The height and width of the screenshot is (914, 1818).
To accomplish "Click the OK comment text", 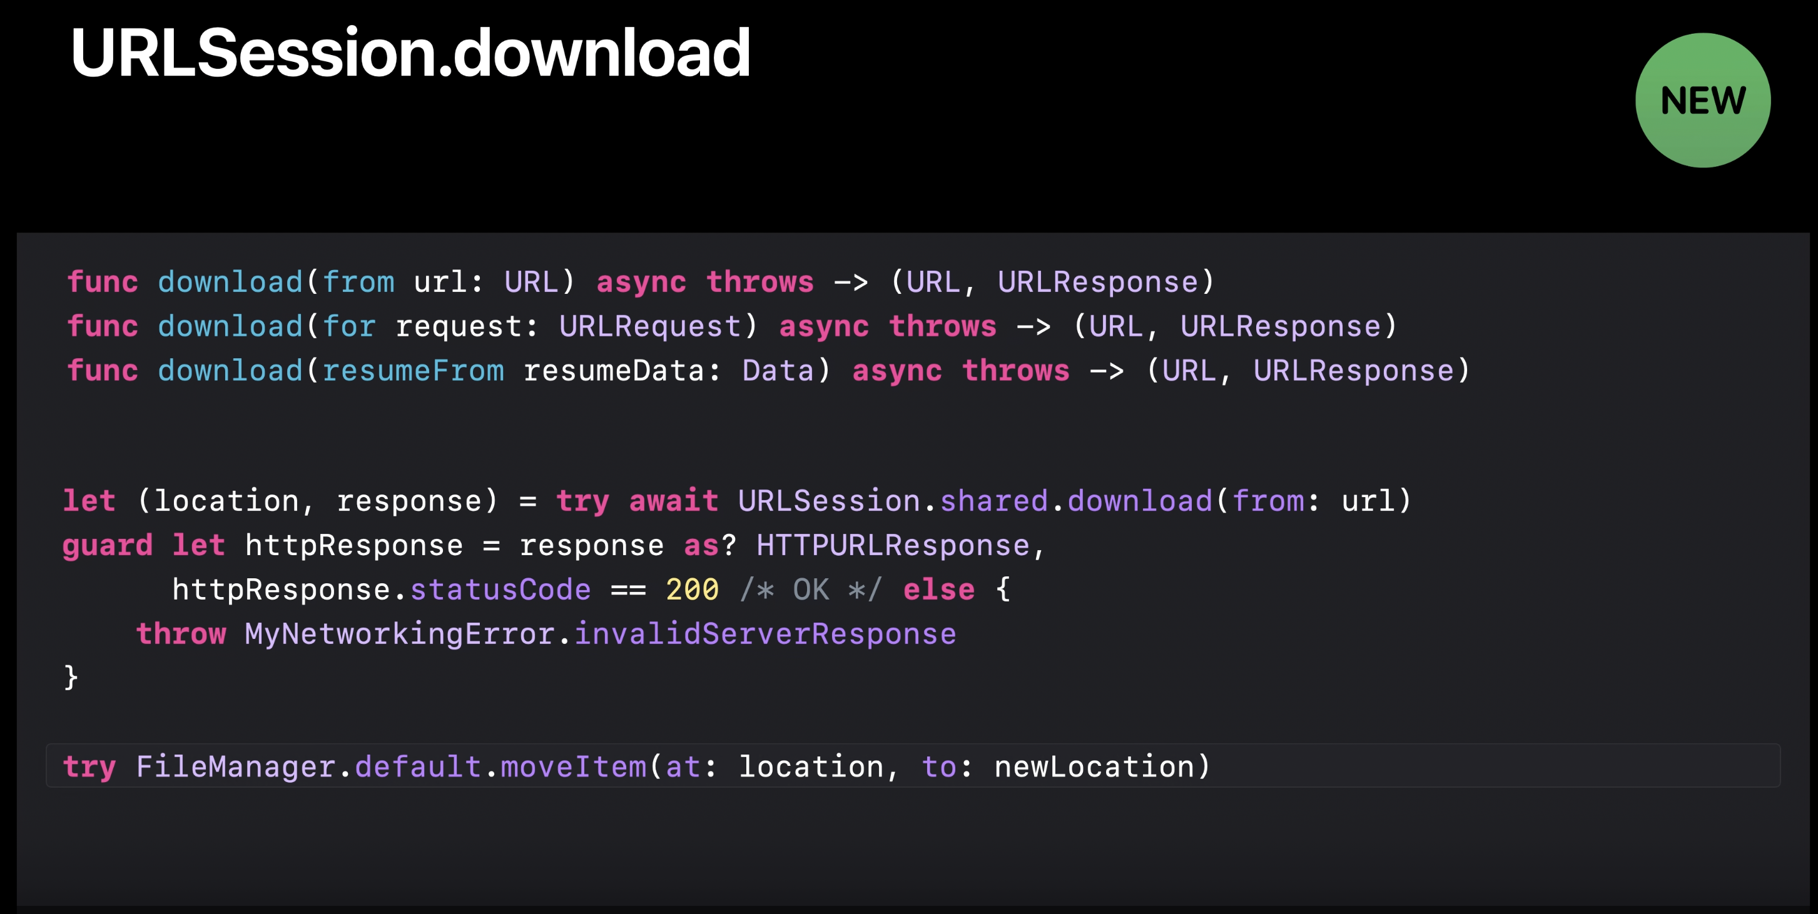I will 811,590.
